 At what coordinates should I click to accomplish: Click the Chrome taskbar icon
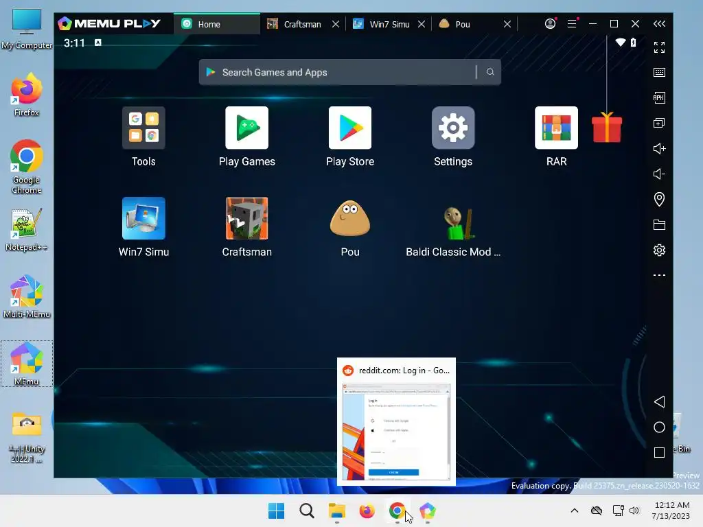pyautogui.click(x=397, y=511)
